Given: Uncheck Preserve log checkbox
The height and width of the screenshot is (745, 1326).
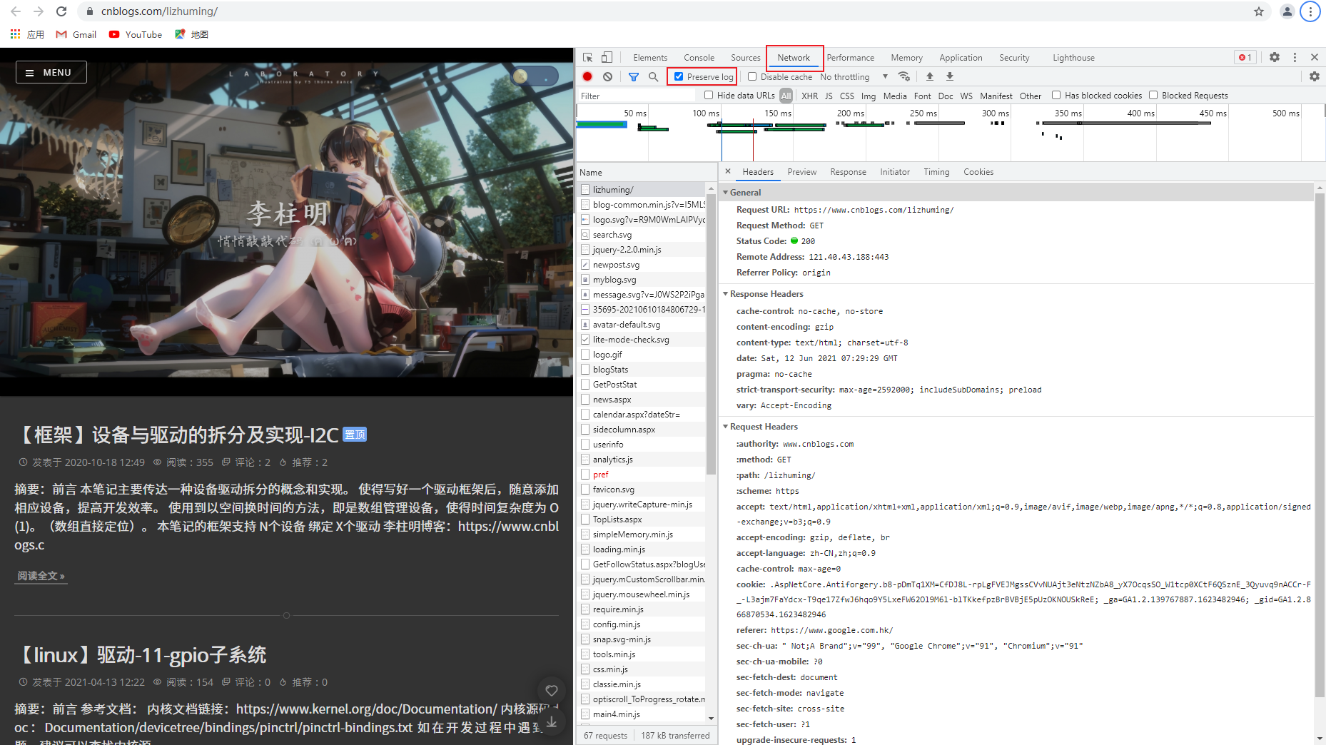Looking at the screenshot, I should [x=679, y=76].
